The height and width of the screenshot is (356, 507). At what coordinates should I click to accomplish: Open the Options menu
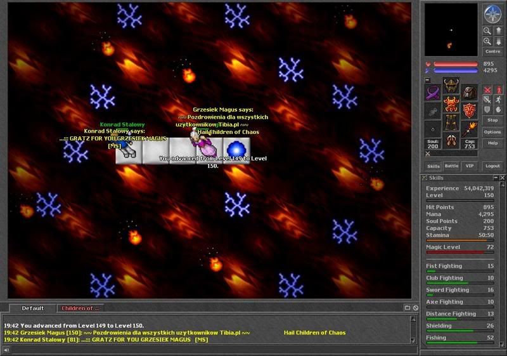pyautogui.click(x=492, y=132)
